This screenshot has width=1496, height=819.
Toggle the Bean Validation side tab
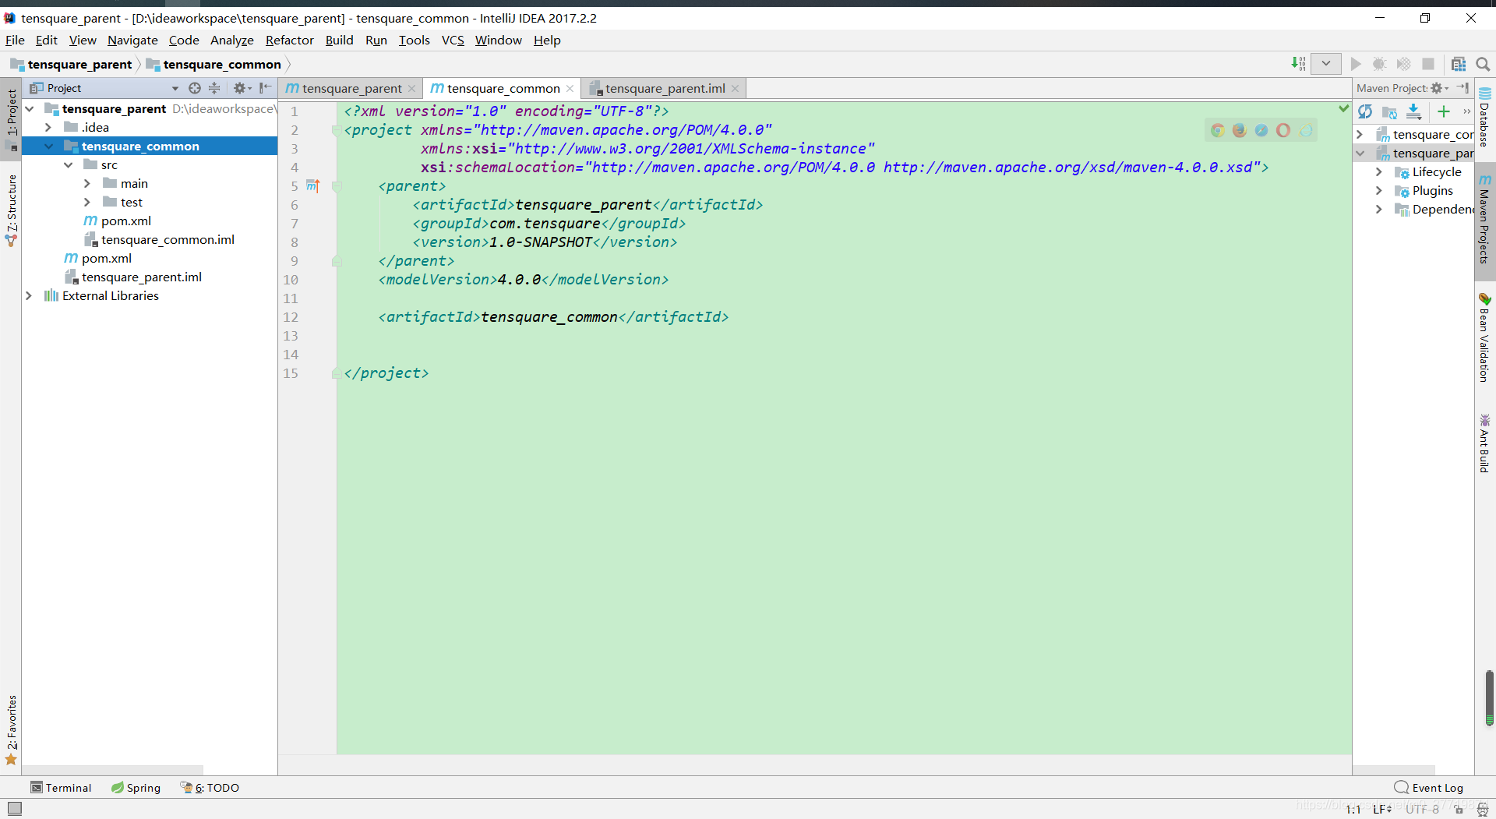coord(1484,337)
